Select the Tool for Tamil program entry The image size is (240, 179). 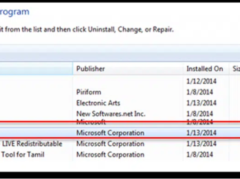tap(23, 155)
